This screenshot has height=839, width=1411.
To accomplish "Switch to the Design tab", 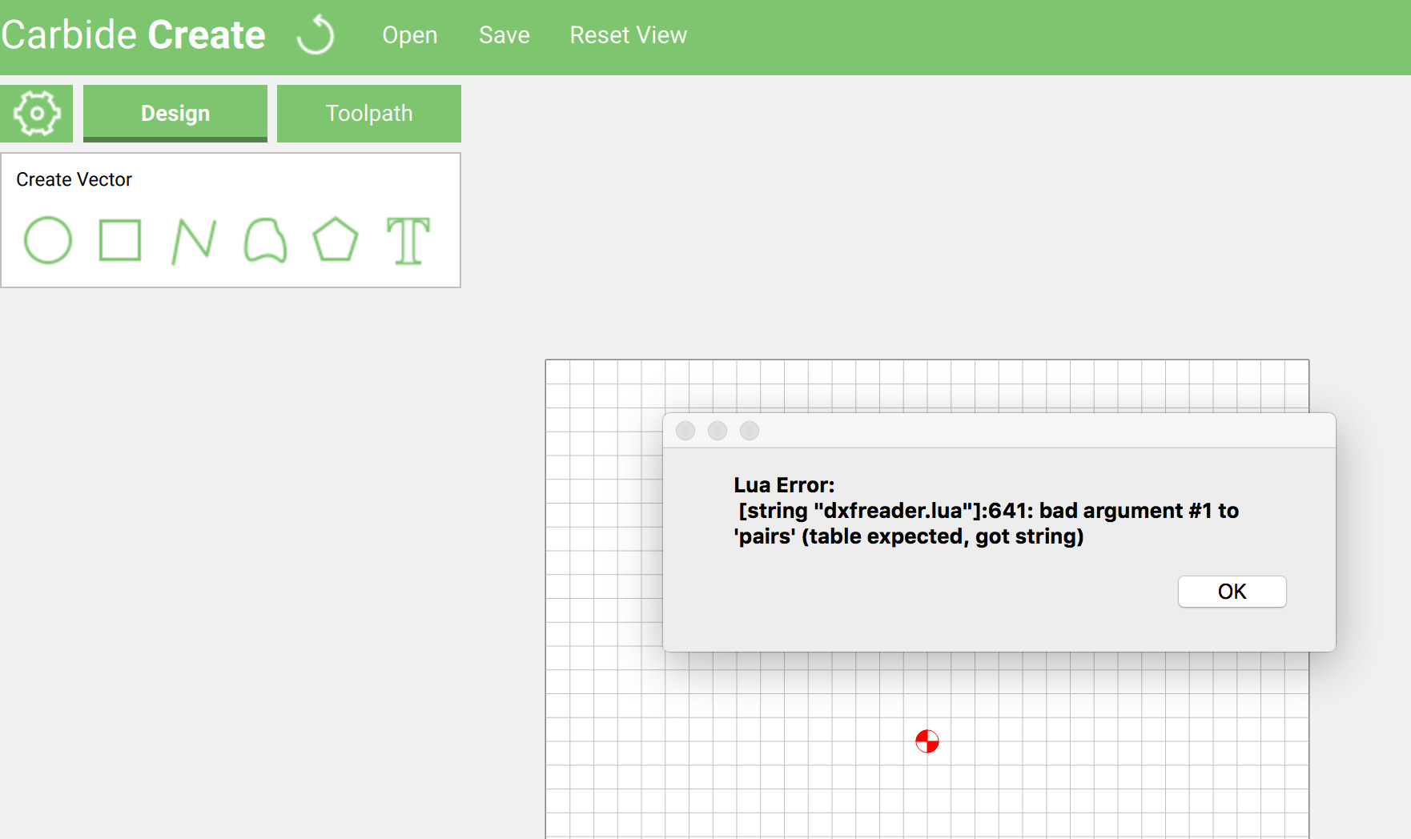I will coord(175,114).
